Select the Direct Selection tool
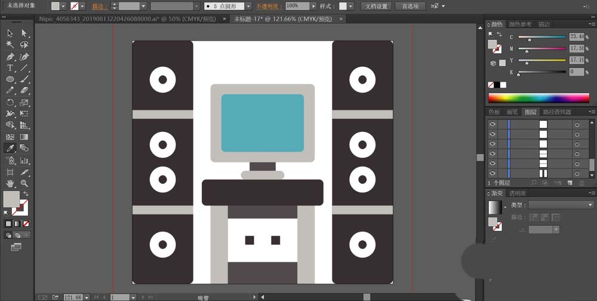Screen dimensions: 597x301 coord(24,33)
